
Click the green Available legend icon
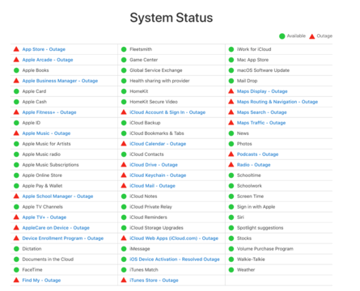(x=282, y=36)
